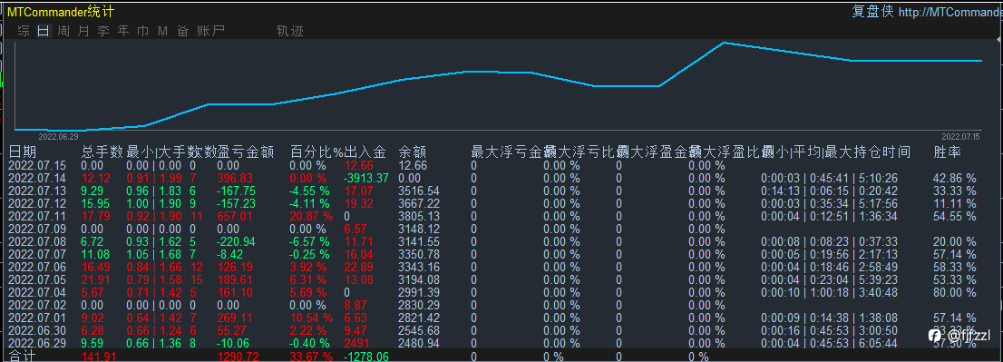Click the 总手数 column header
The height and width of the screenshot is (362, 1003).
pyautogui.click(x=102, y=152)
